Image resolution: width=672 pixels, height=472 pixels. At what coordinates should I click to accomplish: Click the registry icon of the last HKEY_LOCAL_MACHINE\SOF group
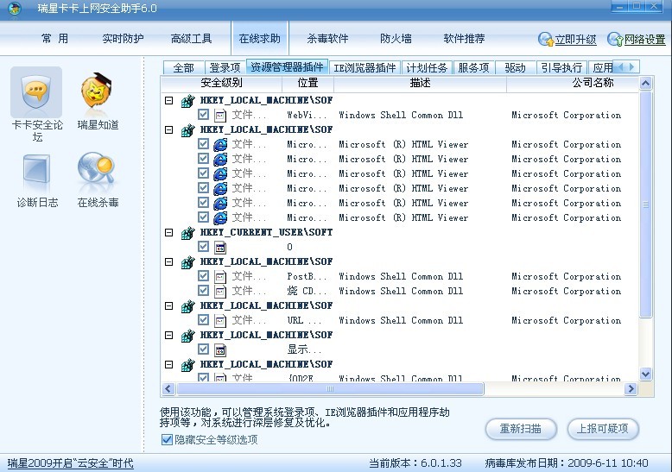pos(187,365)
